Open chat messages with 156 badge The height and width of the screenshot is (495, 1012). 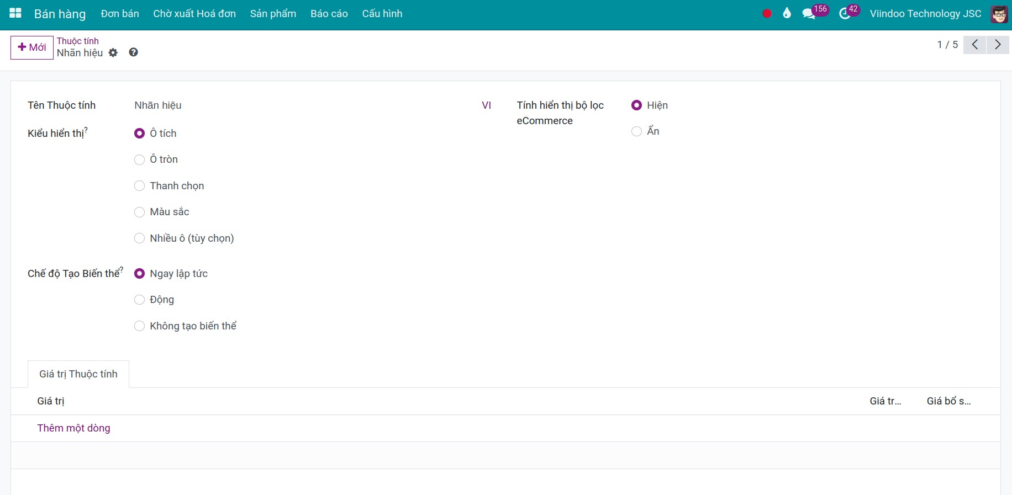click(x=814, y=13)
